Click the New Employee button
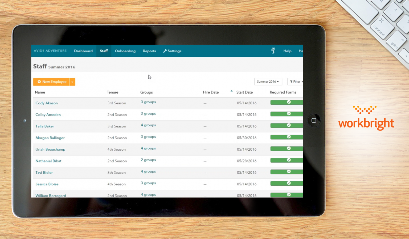409x239 pixels. (x=52, y=82)
